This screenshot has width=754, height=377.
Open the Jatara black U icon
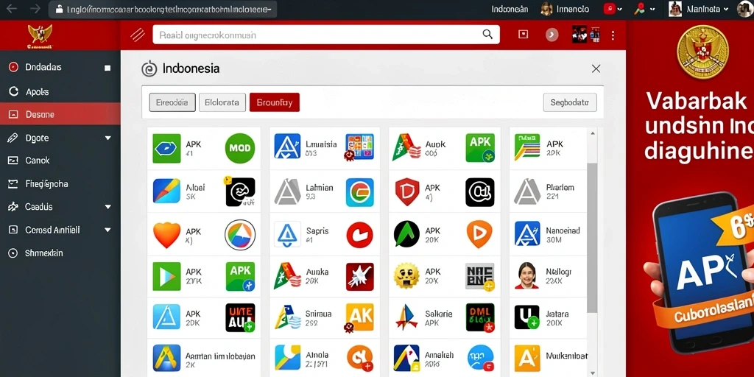(526, 317)
